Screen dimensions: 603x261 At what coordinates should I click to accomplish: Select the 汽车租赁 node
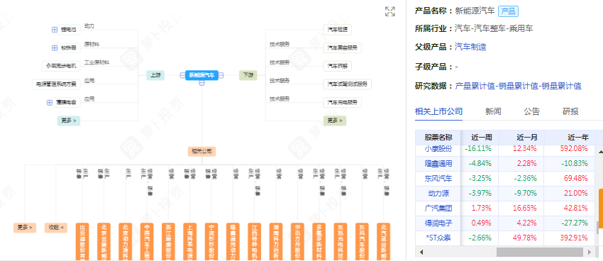click(337, 30)
